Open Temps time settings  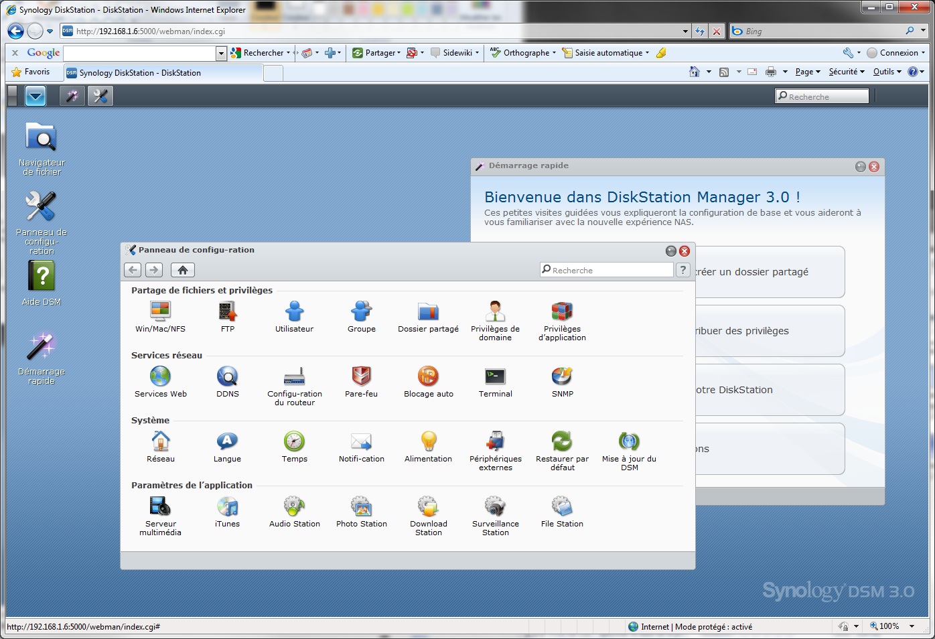tap(294, 447)
